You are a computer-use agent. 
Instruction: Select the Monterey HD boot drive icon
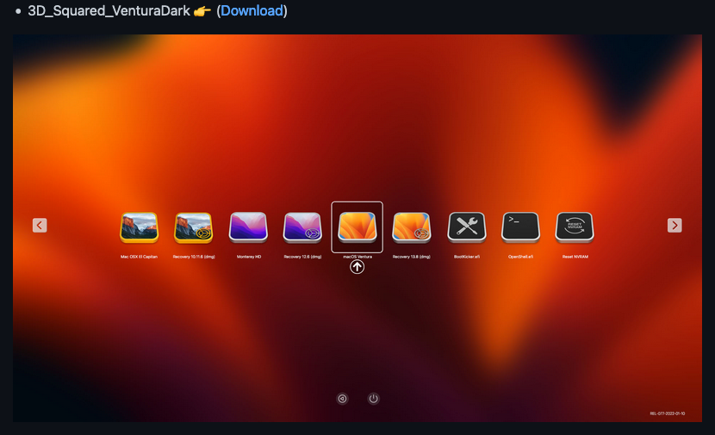248,227
